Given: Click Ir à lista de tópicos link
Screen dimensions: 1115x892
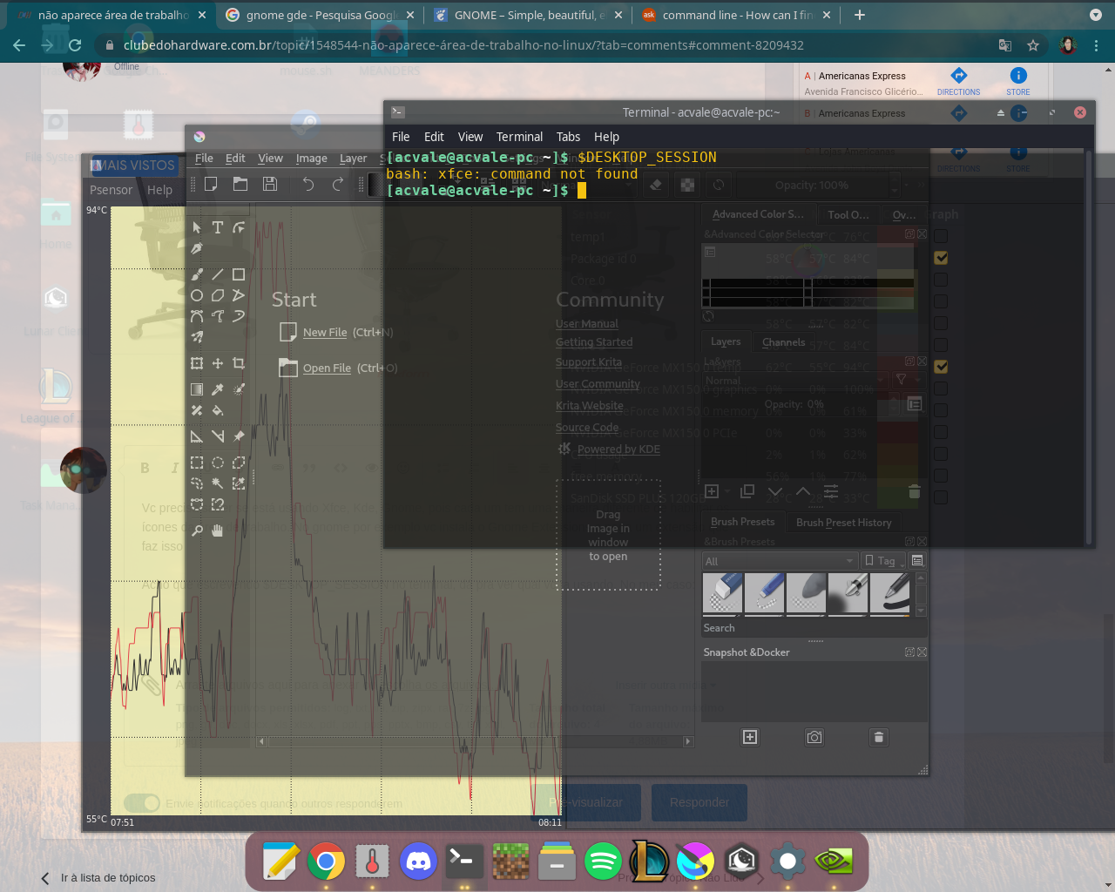Looking at the screenshot, I should (x=108, y=878).
